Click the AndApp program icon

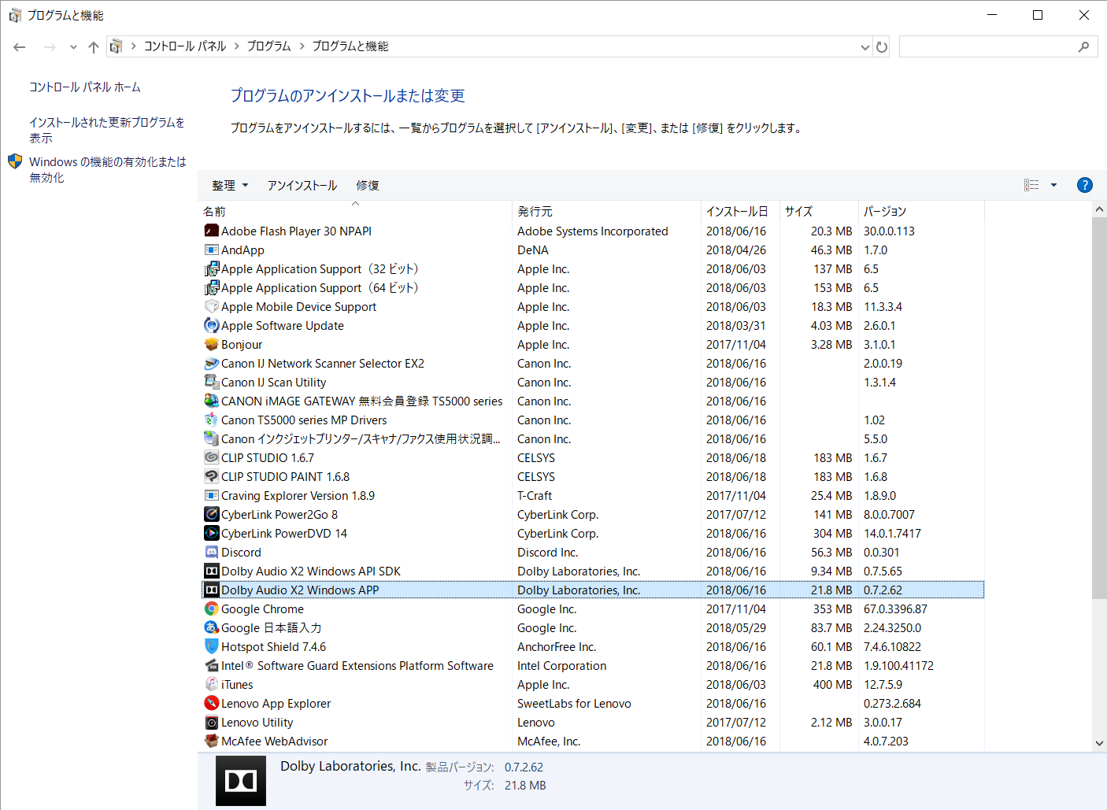click(211, 250)
